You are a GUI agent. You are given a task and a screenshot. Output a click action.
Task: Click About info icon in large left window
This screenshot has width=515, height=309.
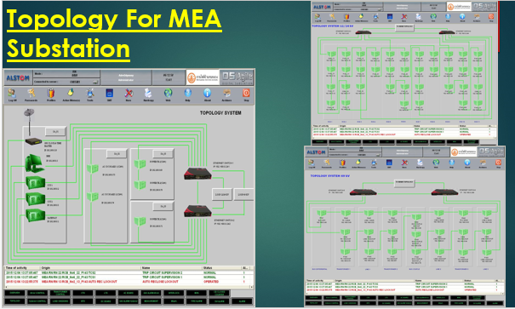tap(207, 94)
